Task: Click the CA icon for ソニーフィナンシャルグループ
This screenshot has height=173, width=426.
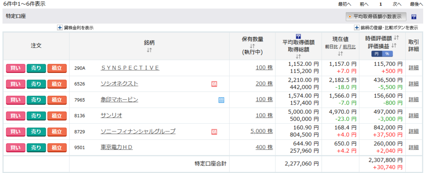Action: tap(214, 132)
